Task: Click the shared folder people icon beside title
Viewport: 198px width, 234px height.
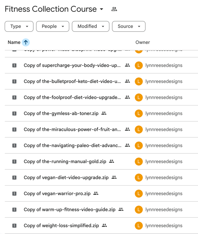Action: (x=114, y=9)
